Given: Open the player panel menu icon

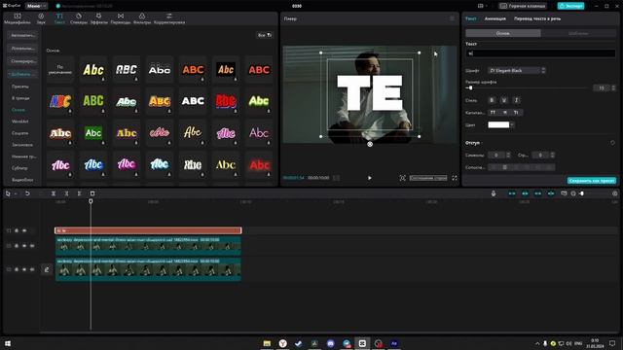Looking at the screenshot, I should pyautogui.click(x=452, y=18).
